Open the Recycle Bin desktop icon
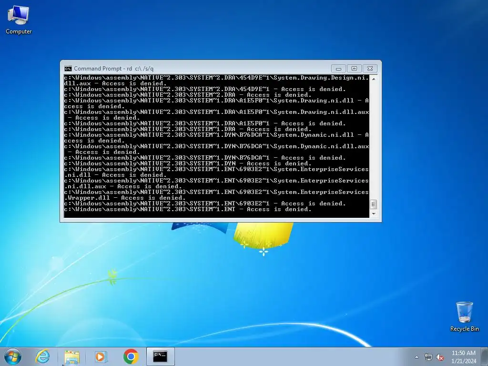 pos(464,316)
